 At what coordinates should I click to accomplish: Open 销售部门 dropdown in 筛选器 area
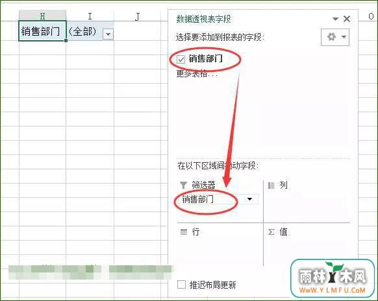click(x=250, y=199)
